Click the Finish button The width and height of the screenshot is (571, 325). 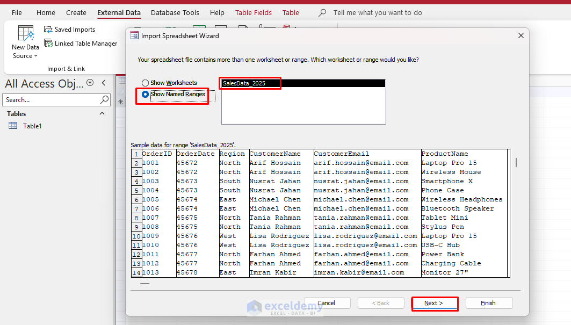point(489,303)
